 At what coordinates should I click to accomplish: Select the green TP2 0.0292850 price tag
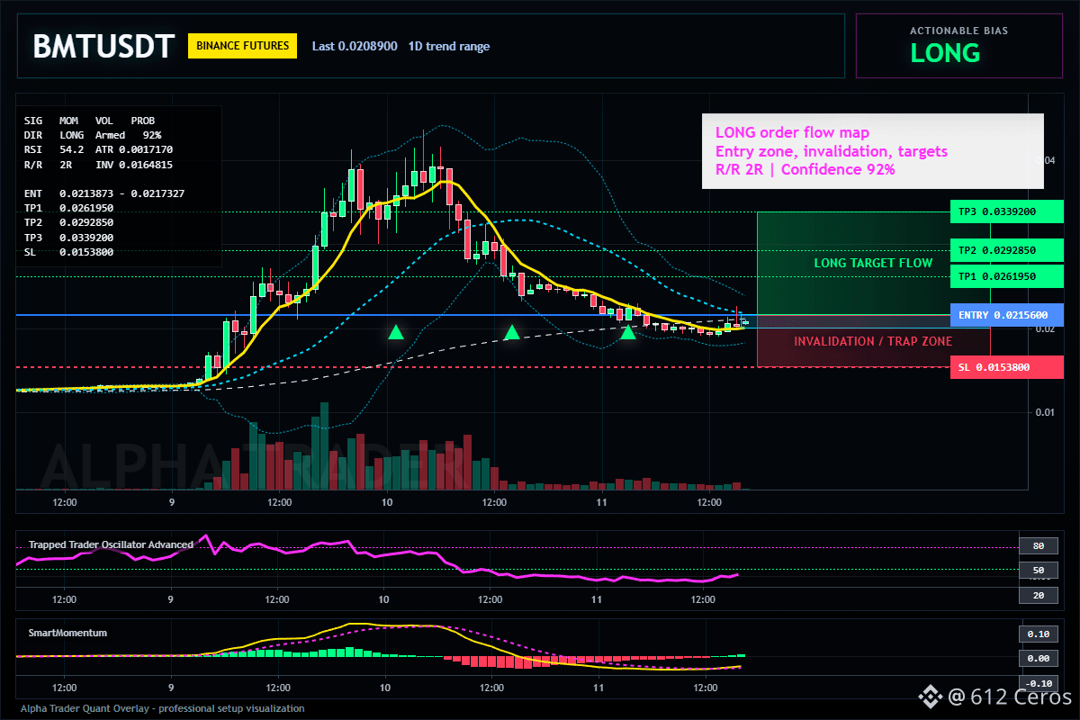1007,251
